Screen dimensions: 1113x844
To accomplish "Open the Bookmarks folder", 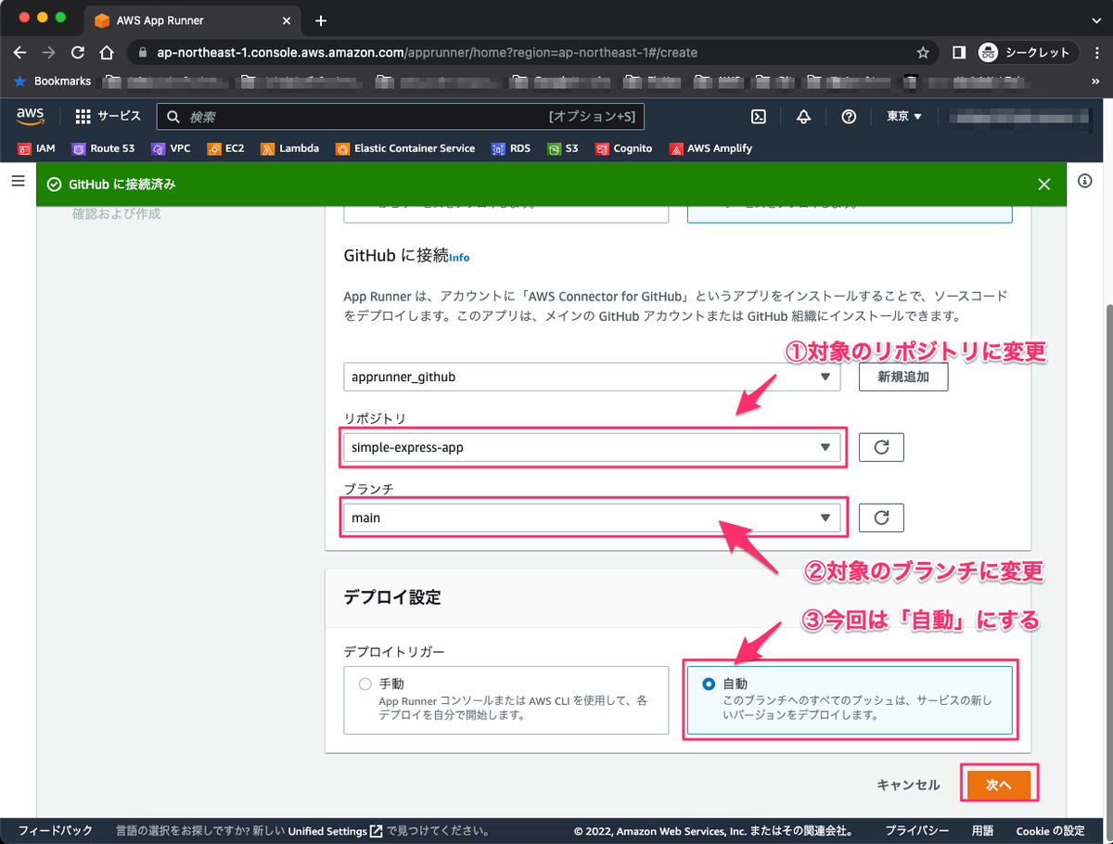I will coord(53,82).
